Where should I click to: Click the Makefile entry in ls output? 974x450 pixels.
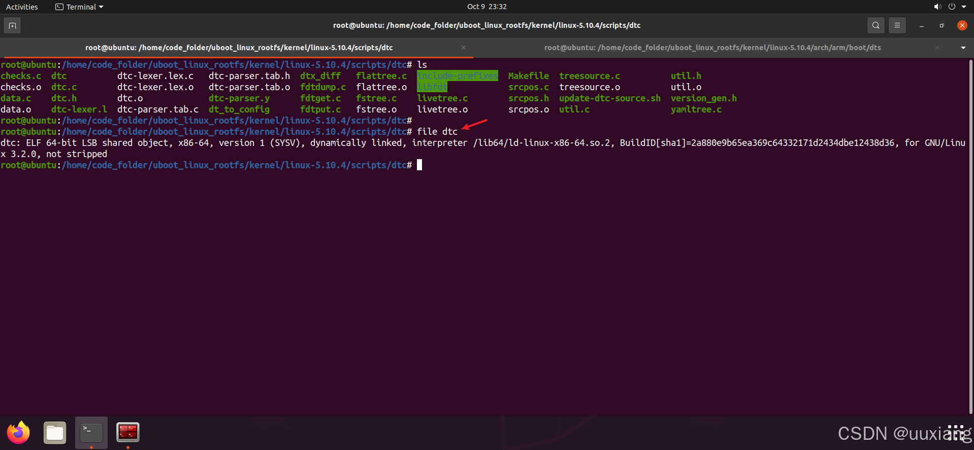point(529,76)
